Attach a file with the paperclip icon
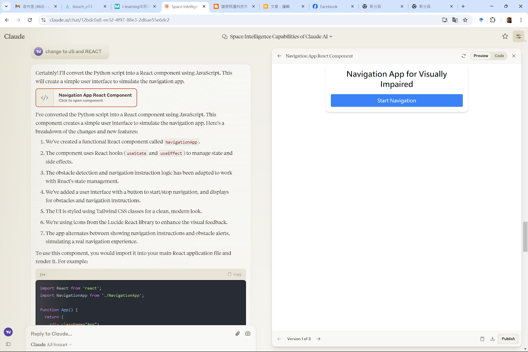528x352 pixels. 238,334
